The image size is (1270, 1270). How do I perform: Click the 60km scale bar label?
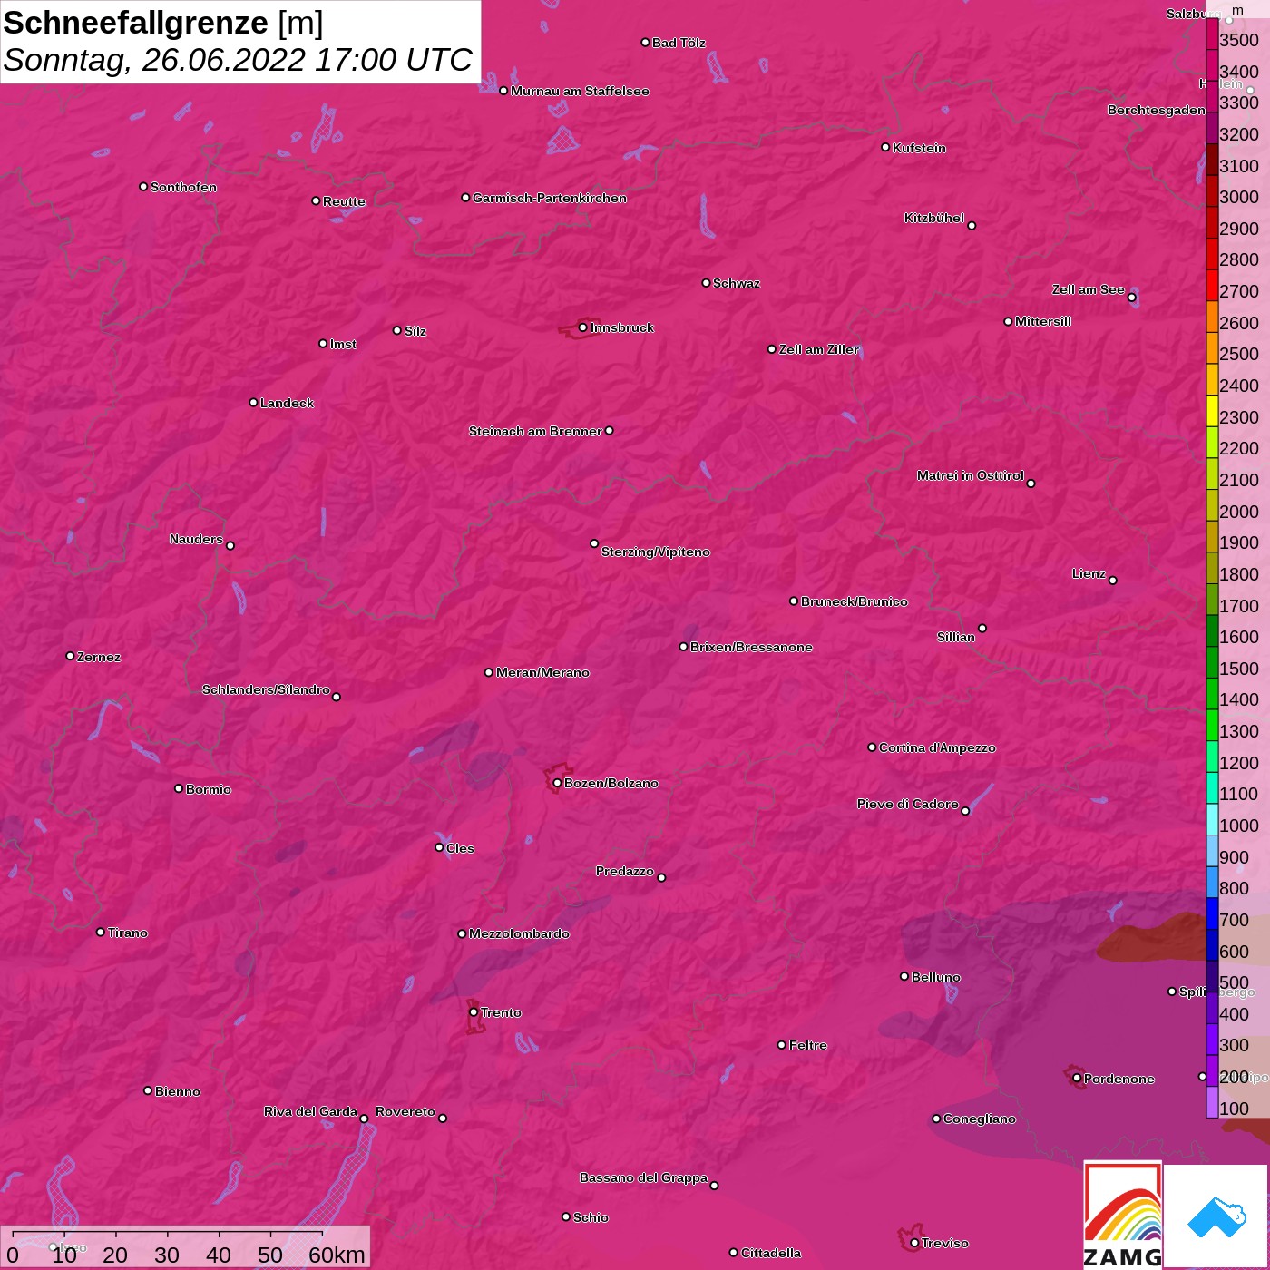pyautogui.click(x=337, y=1255)
